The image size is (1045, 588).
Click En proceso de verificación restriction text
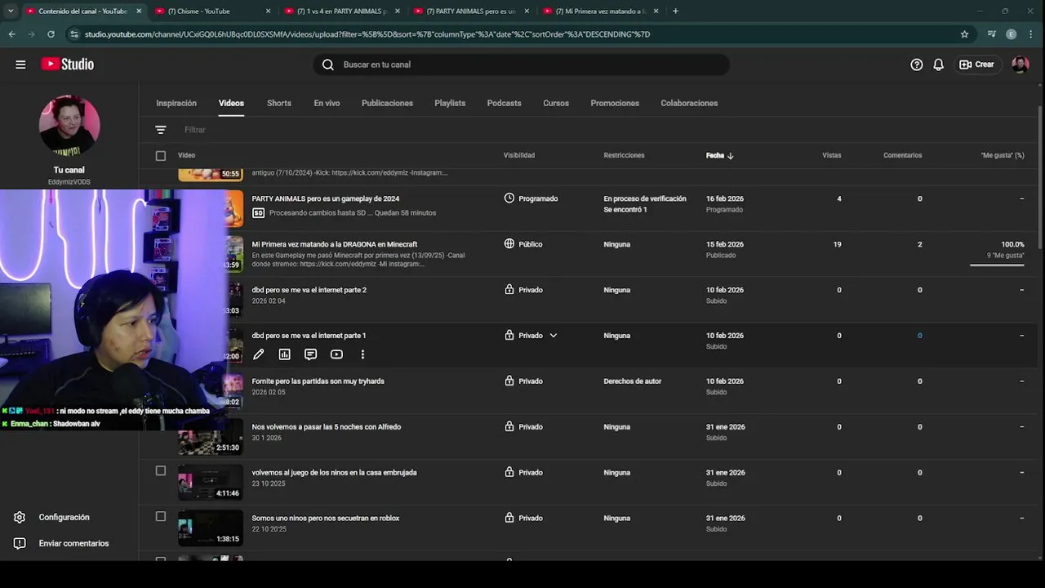click(x=645, y=198)
